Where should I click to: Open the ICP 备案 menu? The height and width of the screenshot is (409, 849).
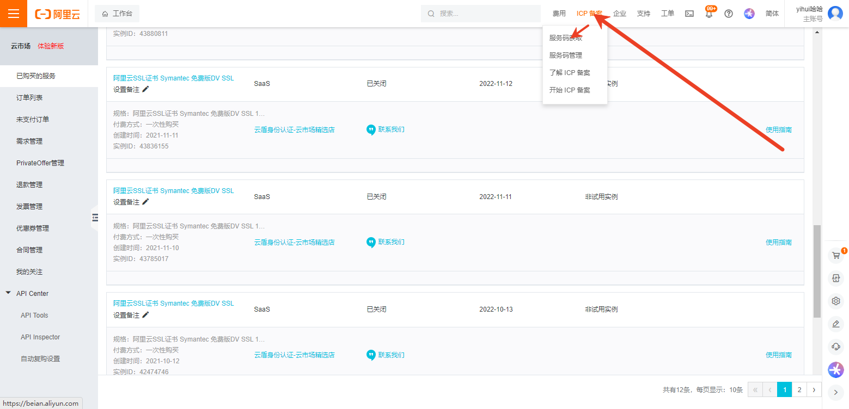(590, 14)
